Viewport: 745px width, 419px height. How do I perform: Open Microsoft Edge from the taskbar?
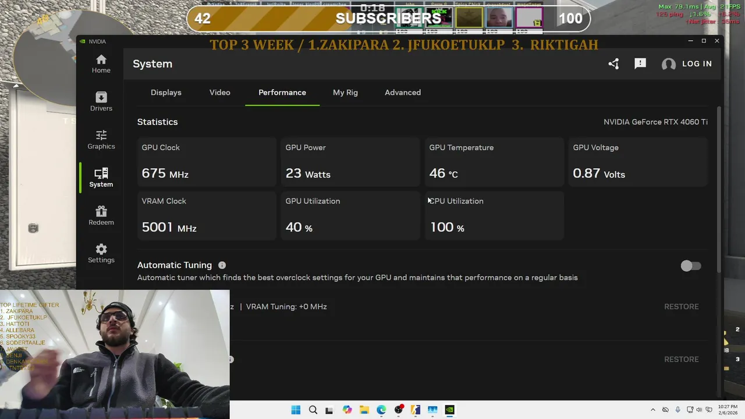381,410
